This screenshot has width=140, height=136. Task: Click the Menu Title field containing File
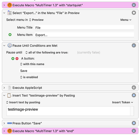tap(84, 27)
